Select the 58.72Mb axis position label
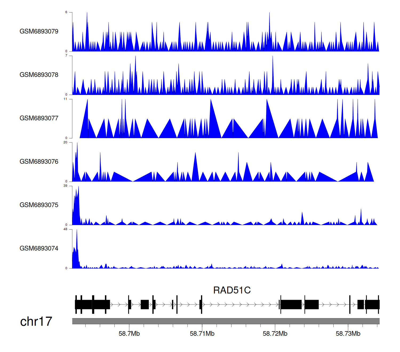This screenshot has height=352, width=400. (x=275, y=334)
